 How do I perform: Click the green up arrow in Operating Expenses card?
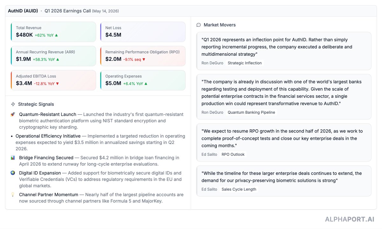146,83
